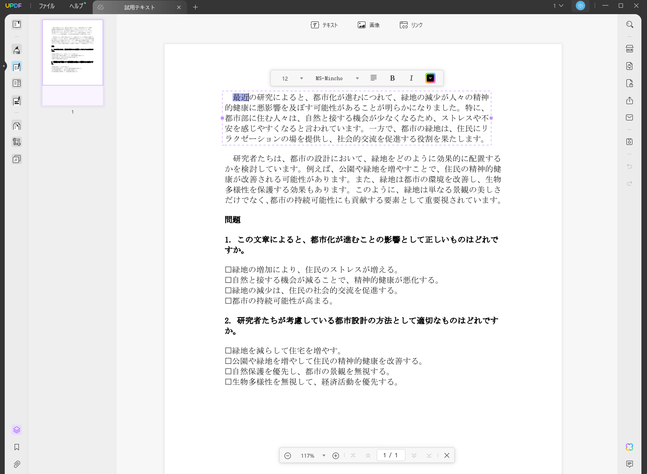Open the Search magnifier icon
Viewport: 647px width, 474px height.
point(629,24)
